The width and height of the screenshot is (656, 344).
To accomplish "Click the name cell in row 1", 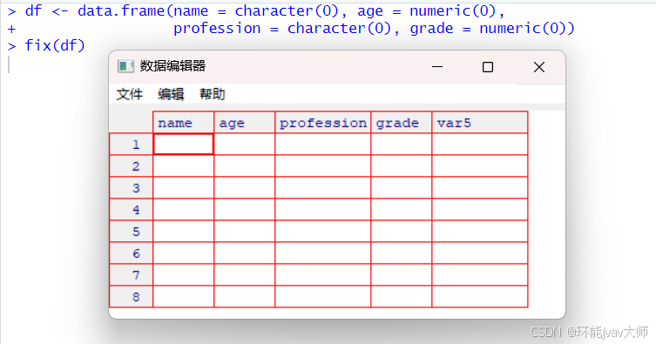I will [x=183, y=145].
